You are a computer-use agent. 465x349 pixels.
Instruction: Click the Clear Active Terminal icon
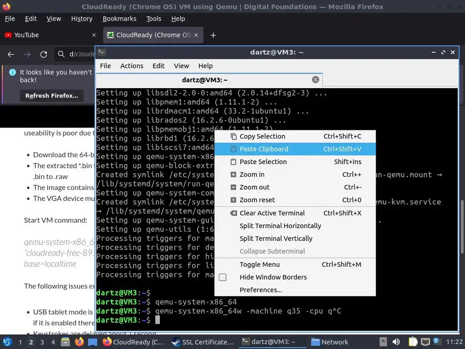tap(233, 213)
